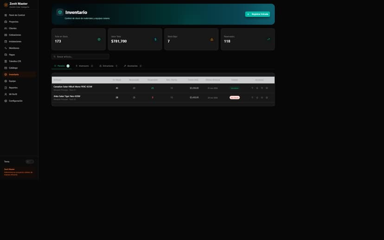
Task: Click the Valor Total dollar icon
Action: click(155, 39)
